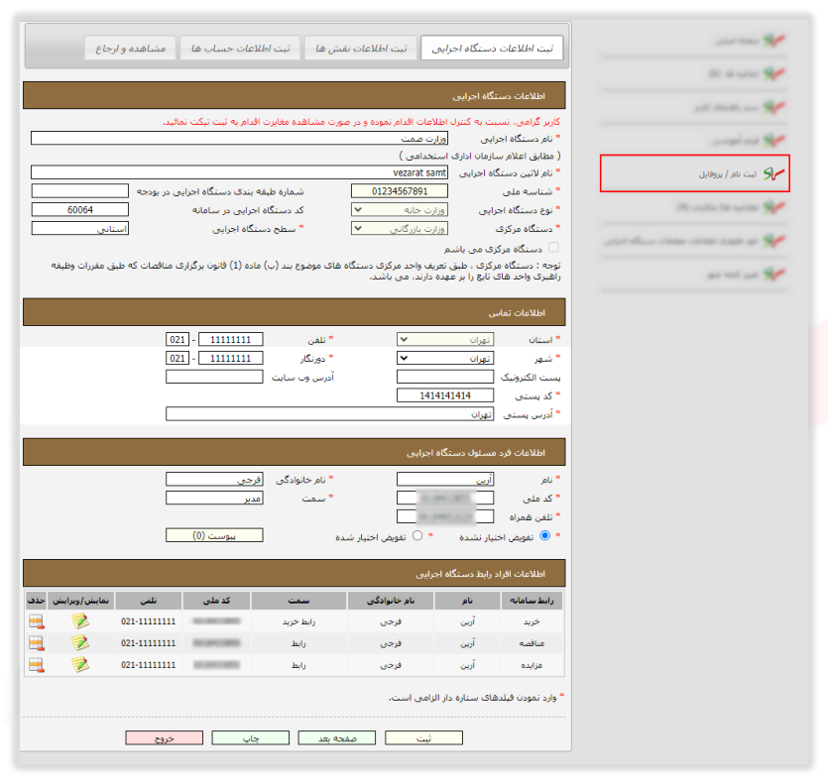Viewport: 828px width, 784px height.
Task: Go to next page with صفحه بعد
Action: [337, 737]
